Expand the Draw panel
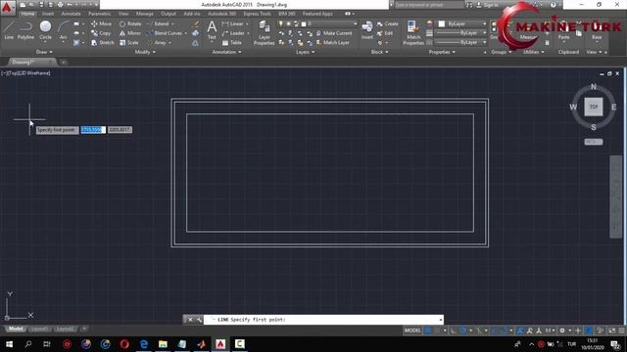Screen dimensions: 627x352 44,52
